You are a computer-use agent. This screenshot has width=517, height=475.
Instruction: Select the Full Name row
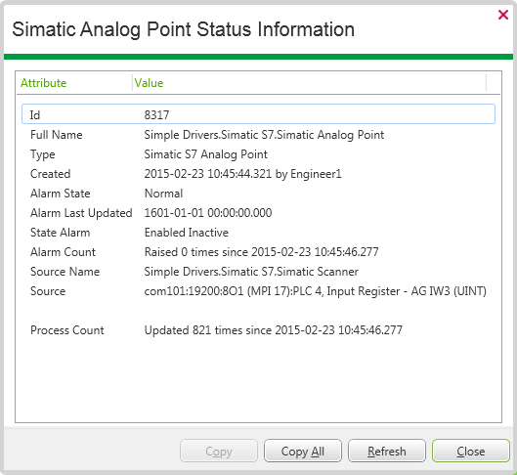[258, 135]
